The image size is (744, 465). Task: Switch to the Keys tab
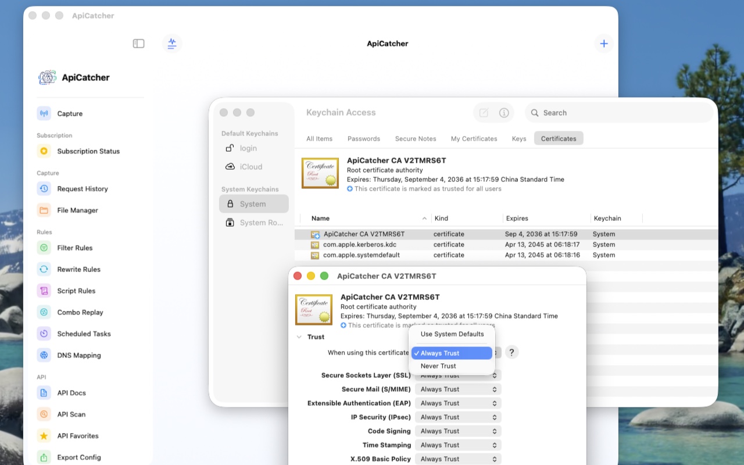[x=519, y=139]
